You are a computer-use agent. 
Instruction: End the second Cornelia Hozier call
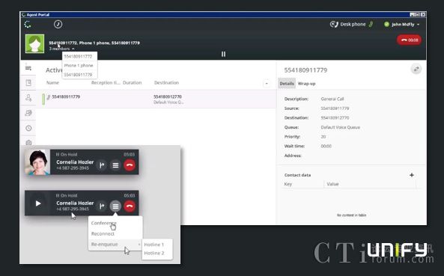(130, 206)
